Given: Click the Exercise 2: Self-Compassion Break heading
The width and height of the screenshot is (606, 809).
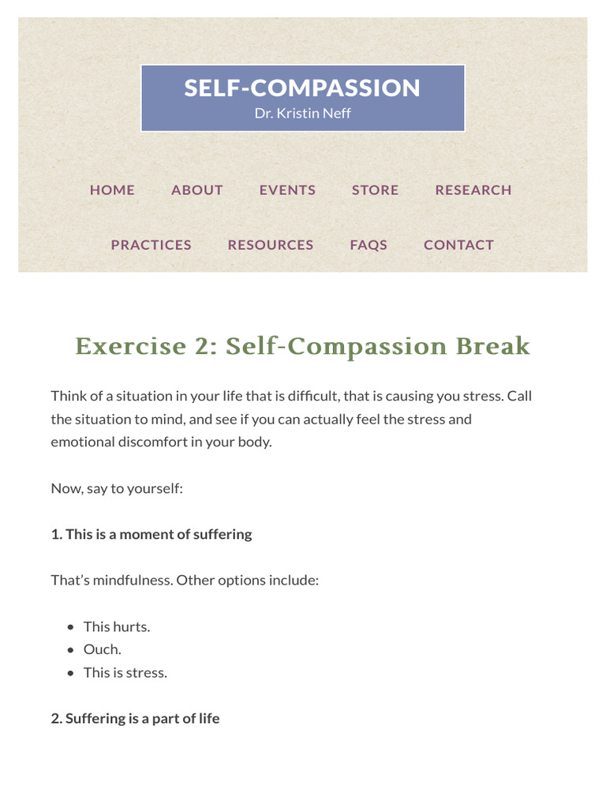Looking at the screenshot, I should pos(303,346).
